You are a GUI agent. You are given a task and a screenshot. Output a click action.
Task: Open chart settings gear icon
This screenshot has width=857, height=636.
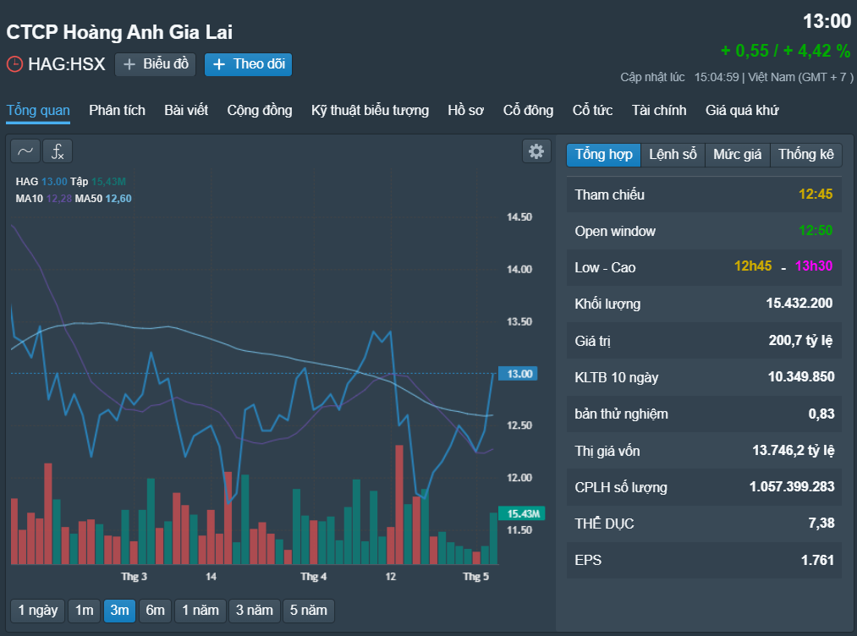point(536,151)
